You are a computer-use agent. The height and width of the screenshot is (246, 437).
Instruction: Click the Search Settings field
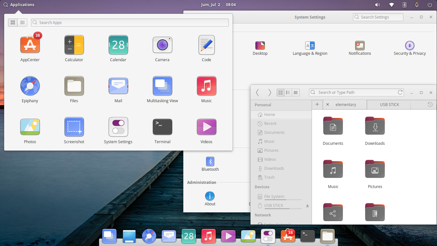coord(378,17)
